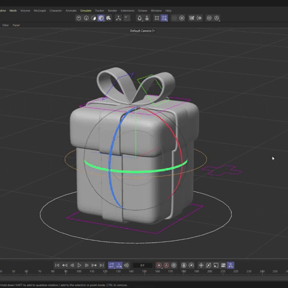
Task: Click the current frame field showing 0 F
Action: tap(142, 265)
